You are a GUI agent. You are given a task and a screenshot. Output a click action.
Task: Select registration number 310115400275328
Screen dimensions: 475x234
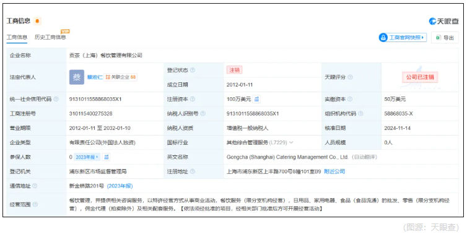pyautogui.click(x=91, y=113)
